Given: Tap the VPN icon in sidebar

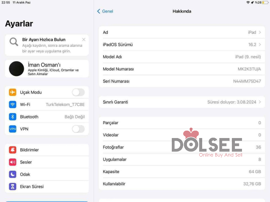Looking at the screenshot, I should (13, 129).
